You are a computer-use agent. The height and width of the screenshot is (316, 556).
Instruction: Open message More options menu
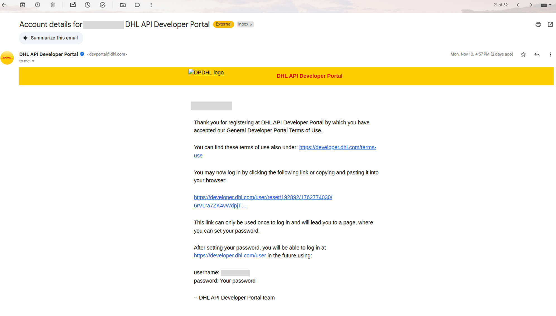coord(550,54)
